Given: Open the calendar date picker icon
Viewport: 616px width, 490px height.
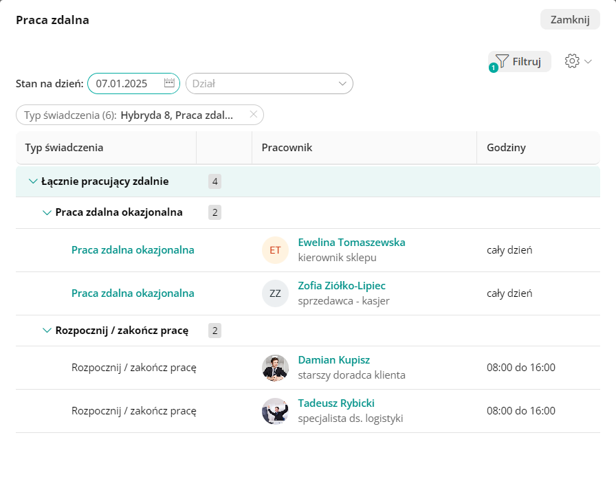Looking at the screenshot, I should click(x=169, y=83).
